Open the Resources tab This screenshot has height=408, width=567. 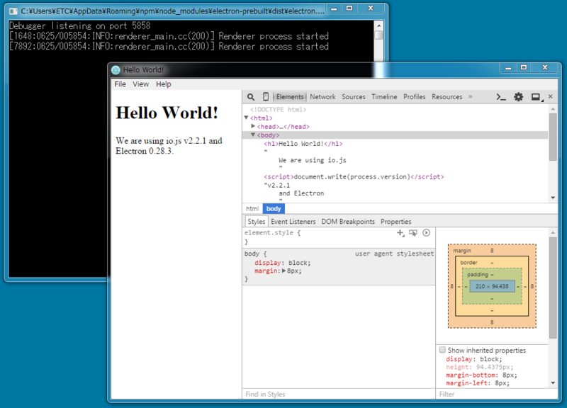pyautogui.click(x=447, y=97)
